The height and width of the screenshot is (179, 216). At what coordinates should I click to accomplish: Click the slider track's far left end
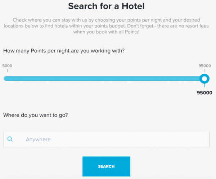pyautogui.click(x=5, y=78)
